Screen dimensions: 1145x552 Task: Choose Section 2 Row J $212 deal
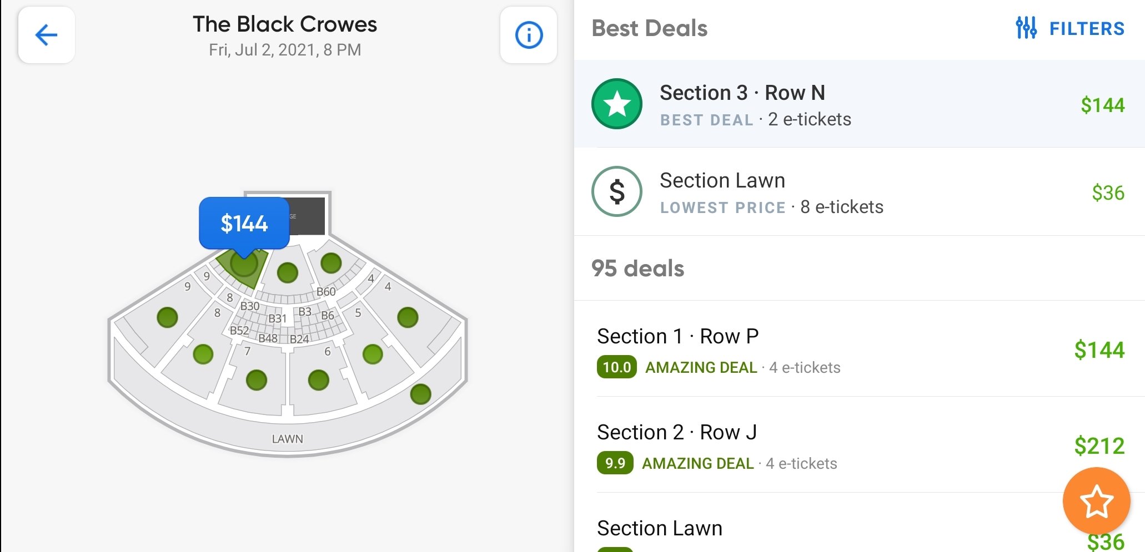click(860, 445)
